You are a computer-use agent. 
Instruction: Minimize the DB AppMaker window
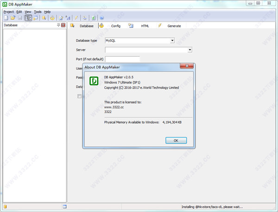coord(250,3)
